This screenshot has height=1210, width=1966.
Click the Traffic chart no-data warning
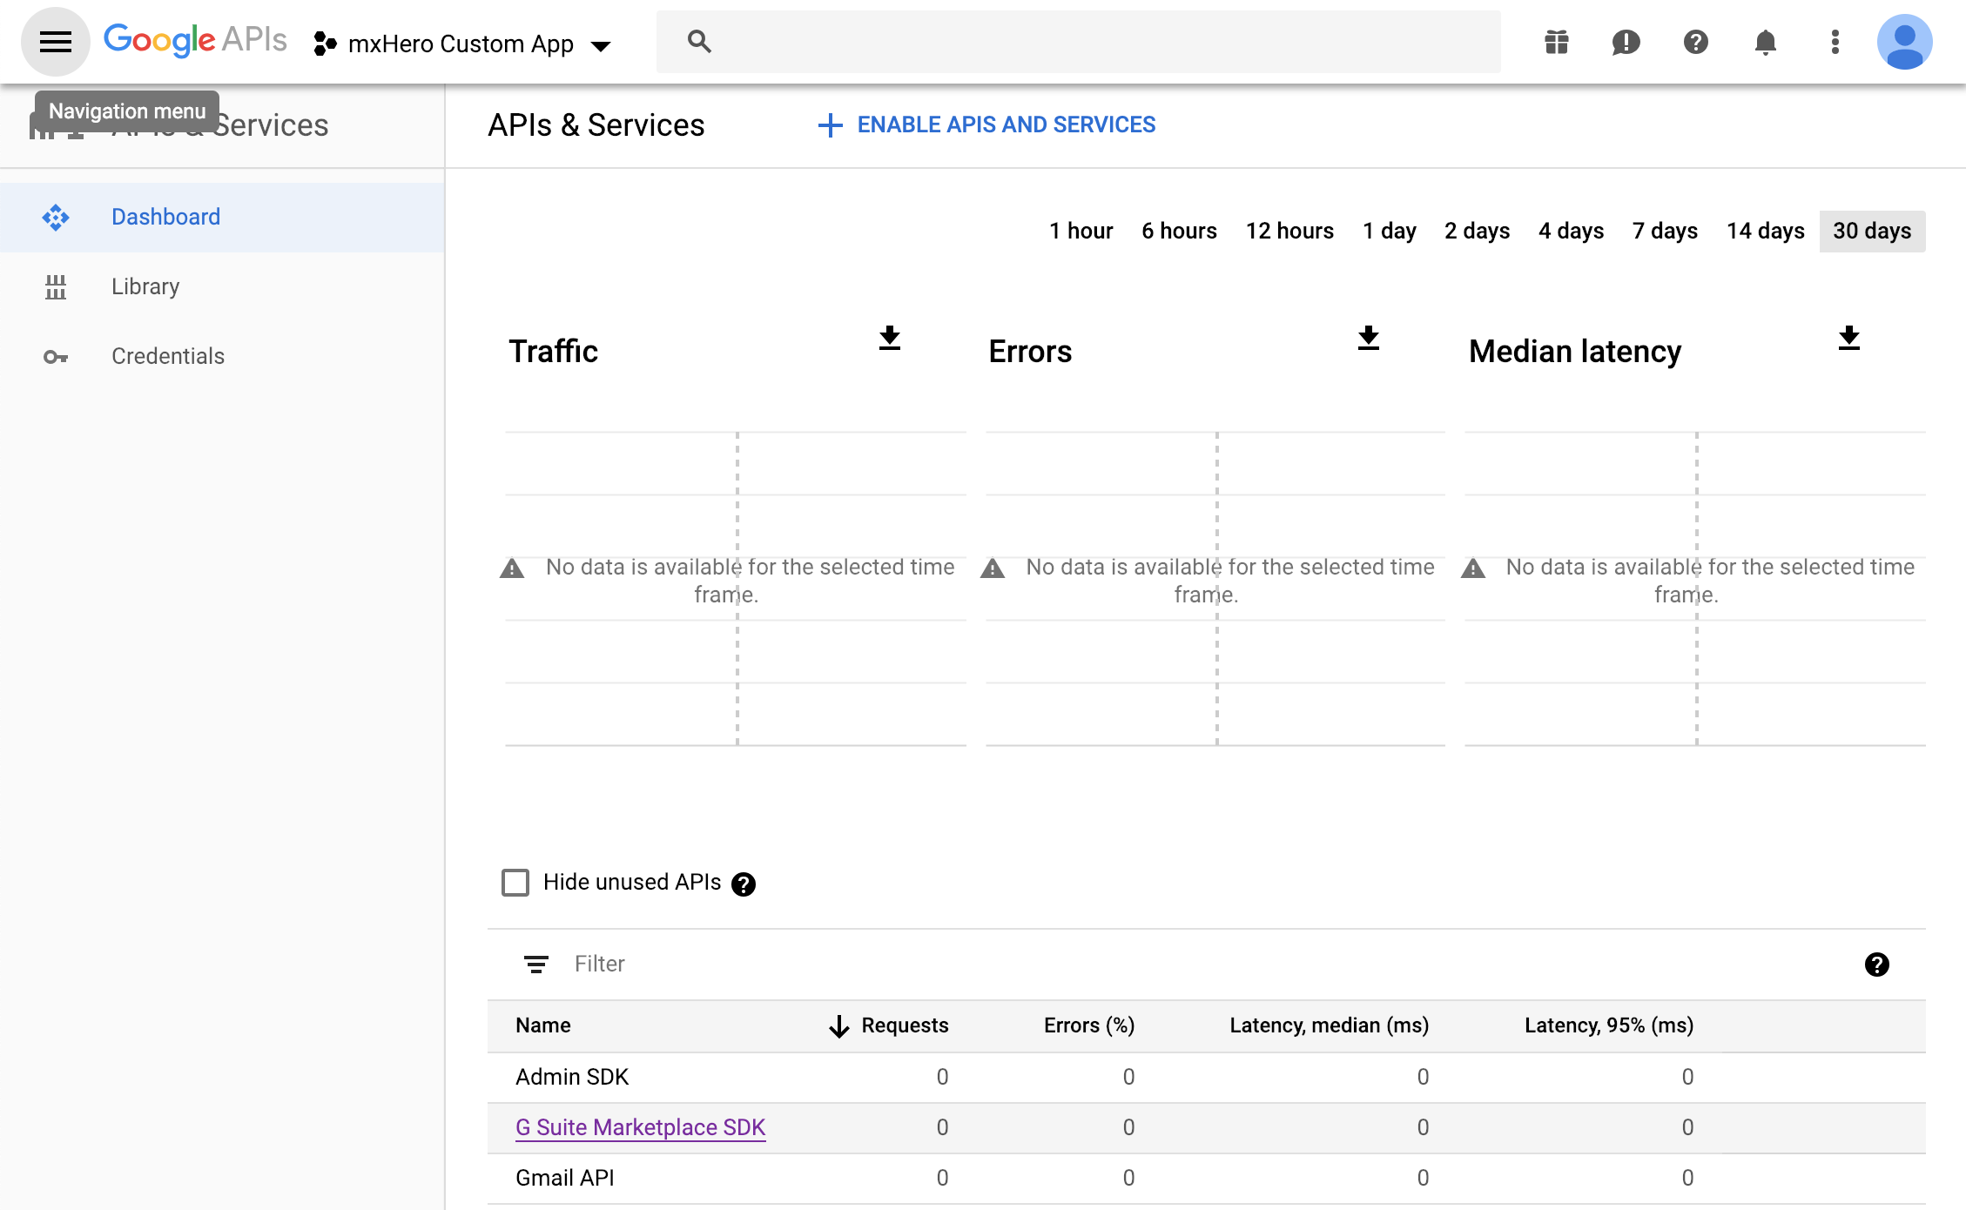[x=728, y=581]
